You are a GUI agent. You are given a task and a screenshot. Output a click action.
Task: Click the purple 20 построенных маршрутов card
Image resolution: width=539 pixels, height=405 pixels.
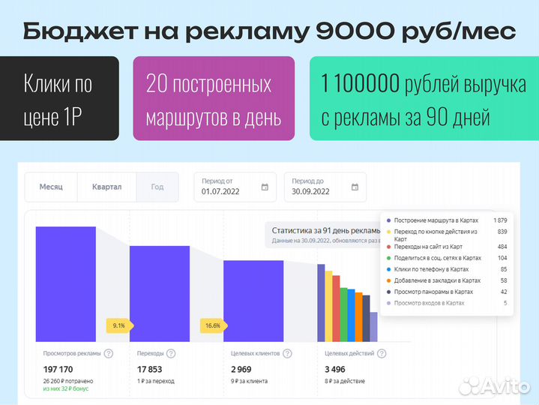pos(214,98)
